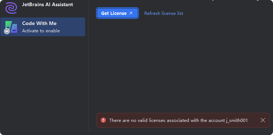Click the red exclamation error icon
This screenshot has width=273, height=135.
103,120
